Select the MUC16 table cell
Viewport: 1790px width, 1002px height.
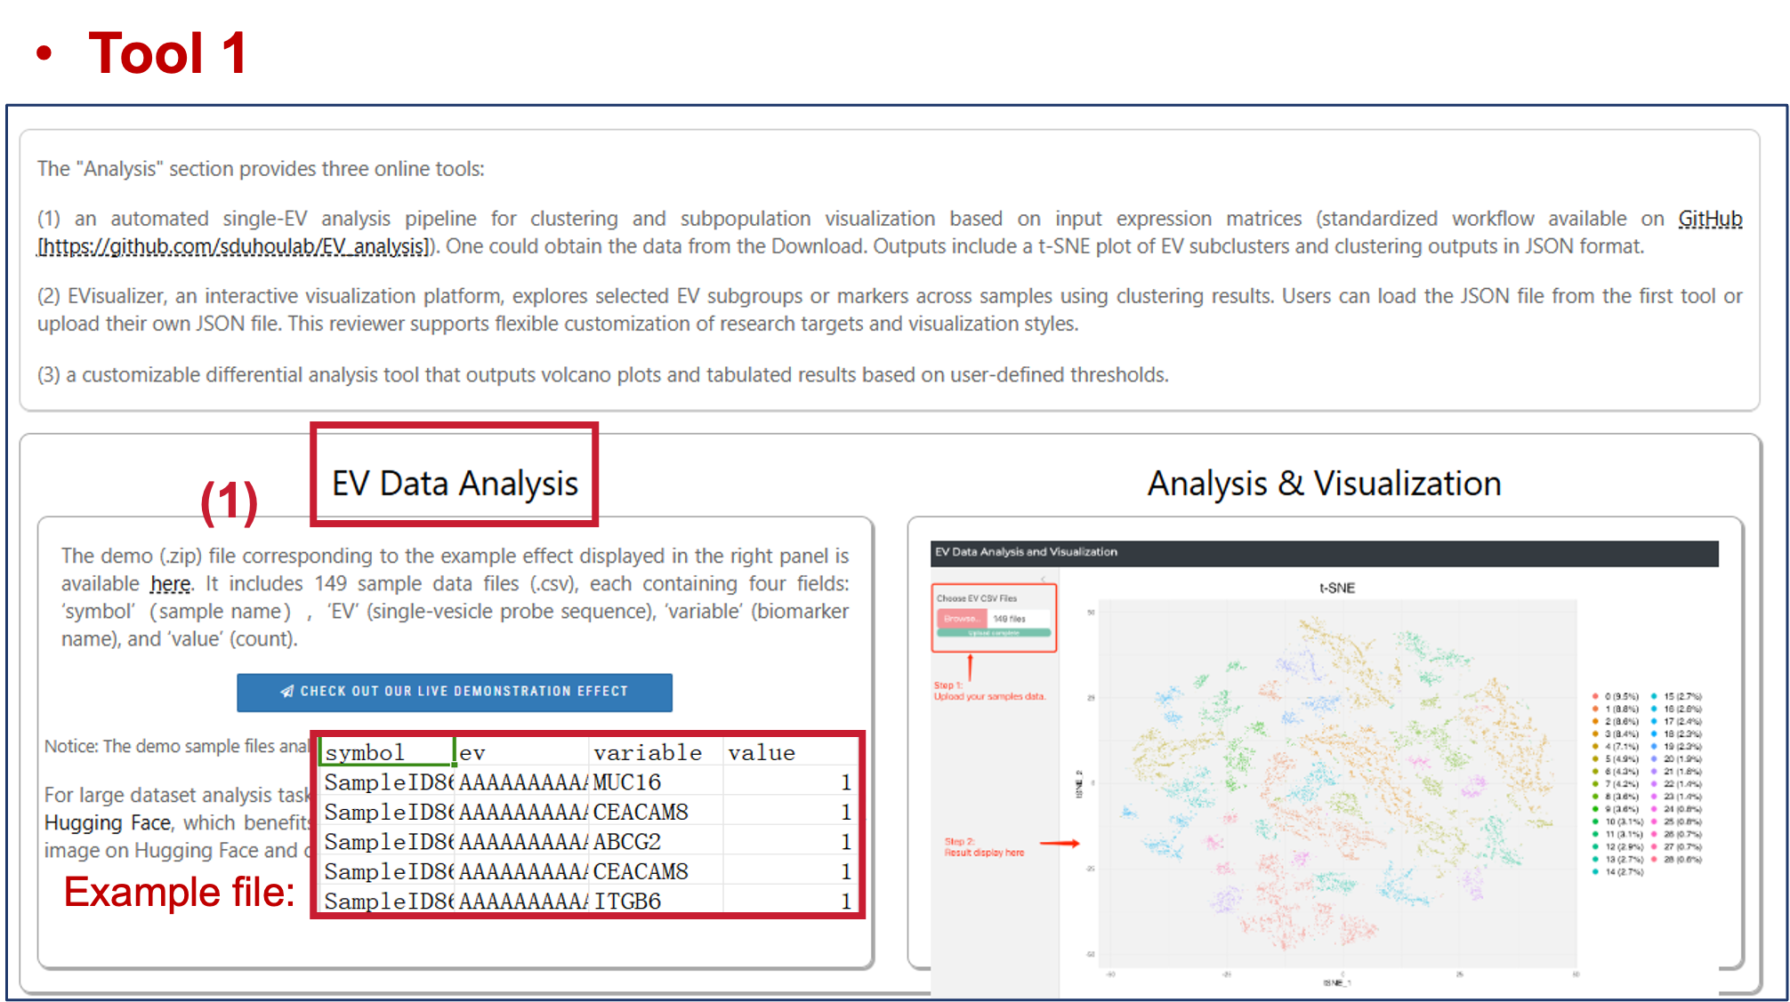654,782
